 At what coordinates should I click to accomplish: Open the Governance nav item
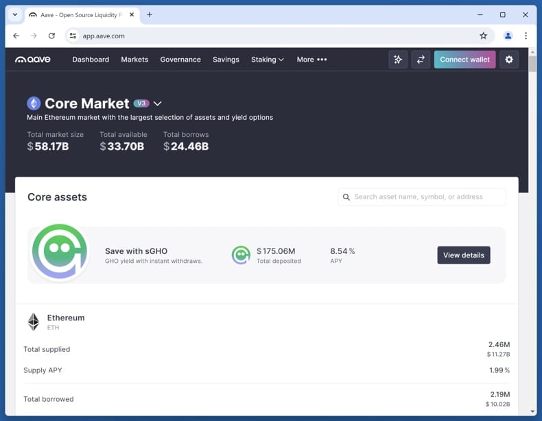click(180, 60)
